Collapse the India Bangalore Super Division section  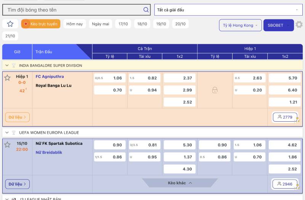click(x=7, y=65)
